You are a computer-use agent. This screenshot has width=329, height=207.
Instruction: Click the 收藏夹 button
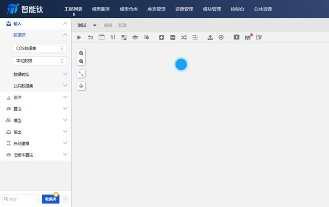tap(51, 199)
